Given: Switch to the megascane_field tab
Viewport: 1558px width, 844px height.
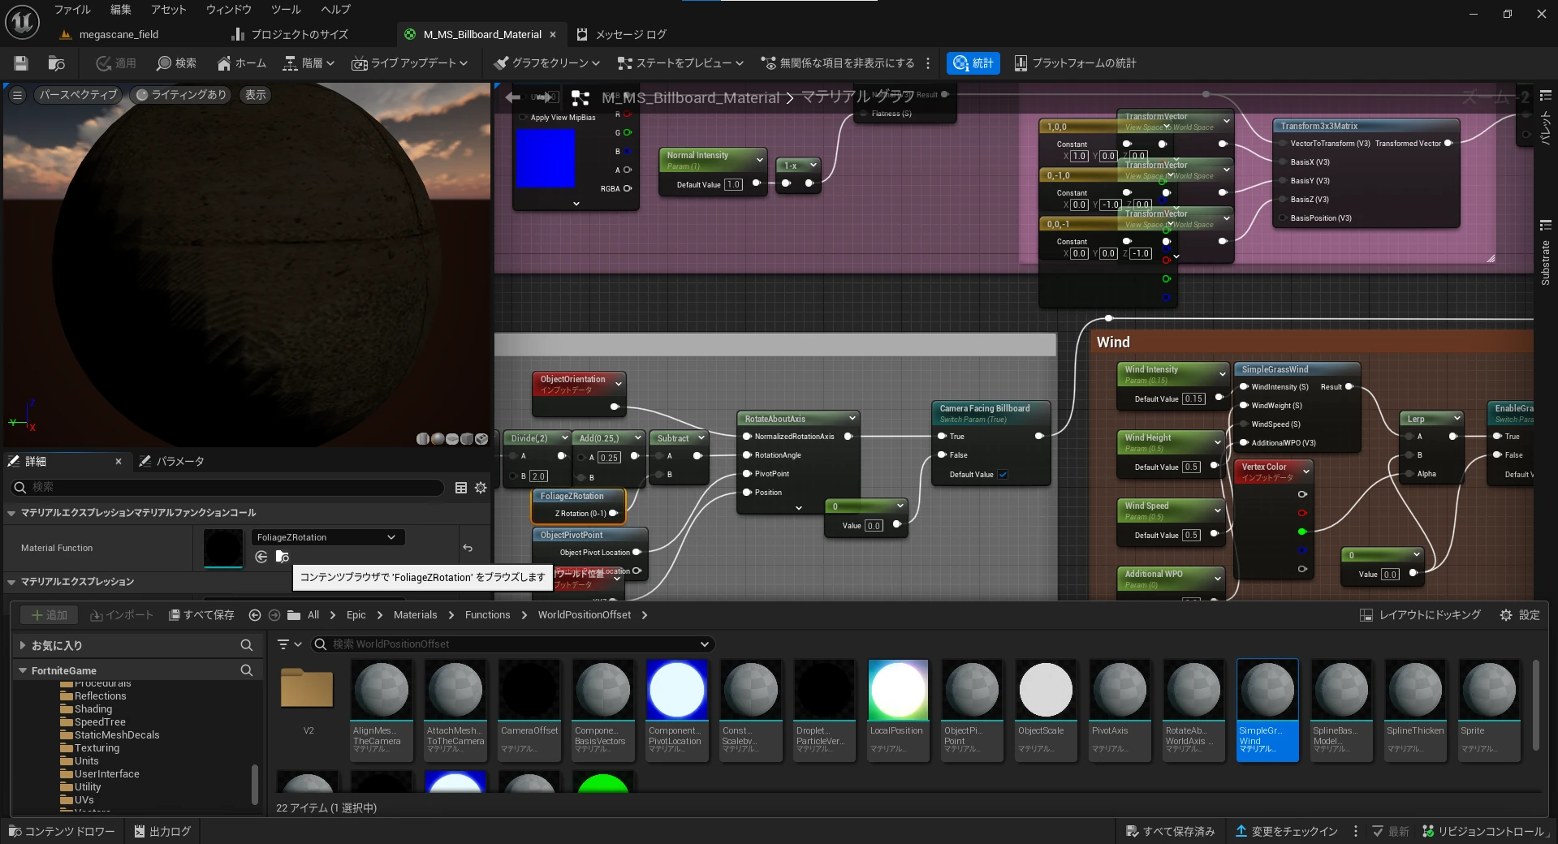Looking at the screenshot, I should click(110, 34).
